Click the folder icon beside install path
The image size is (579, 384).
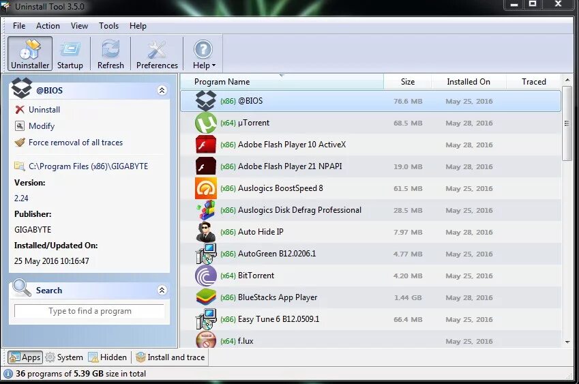point(20,166)
